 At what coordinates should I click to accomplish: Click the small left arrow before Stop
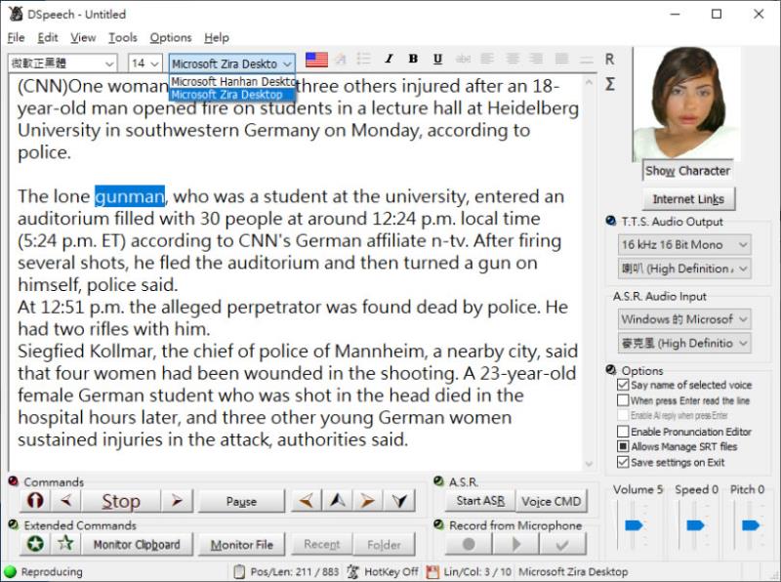(x=65, y=500)
